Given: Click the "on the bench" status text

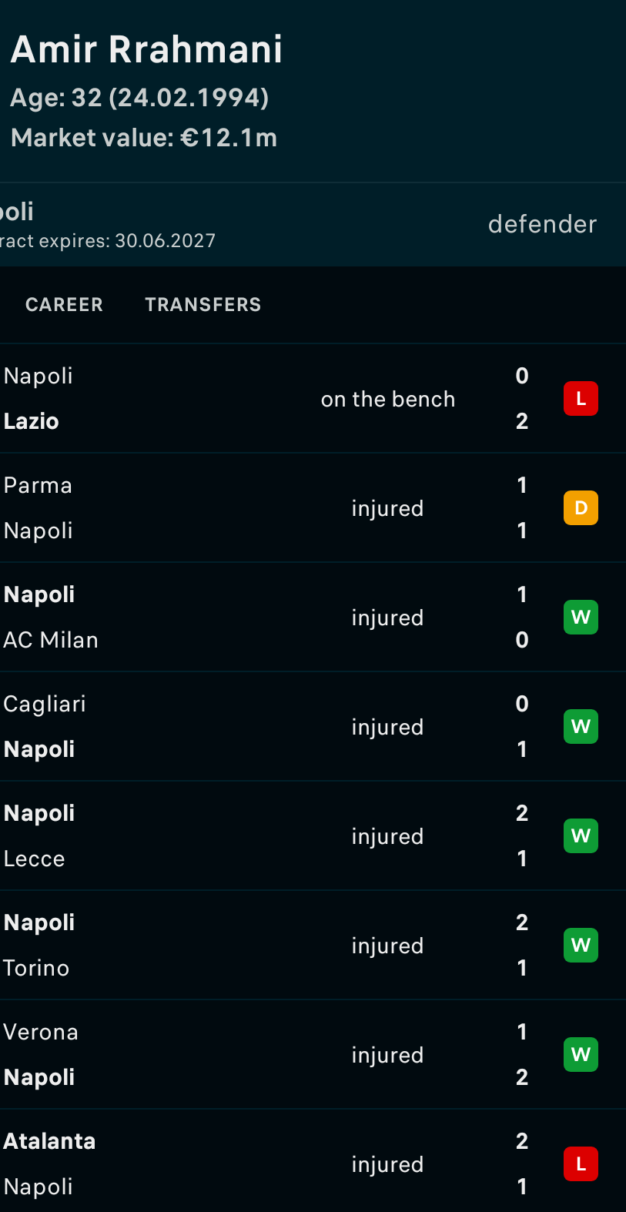Looking at the screenshot, I should tap(388, 399).
